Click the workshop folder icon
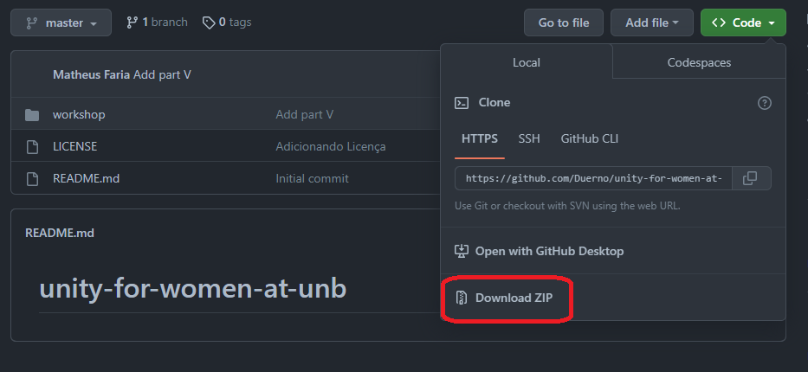This screenshot has width=808, height=372. [x=32, y=115]
